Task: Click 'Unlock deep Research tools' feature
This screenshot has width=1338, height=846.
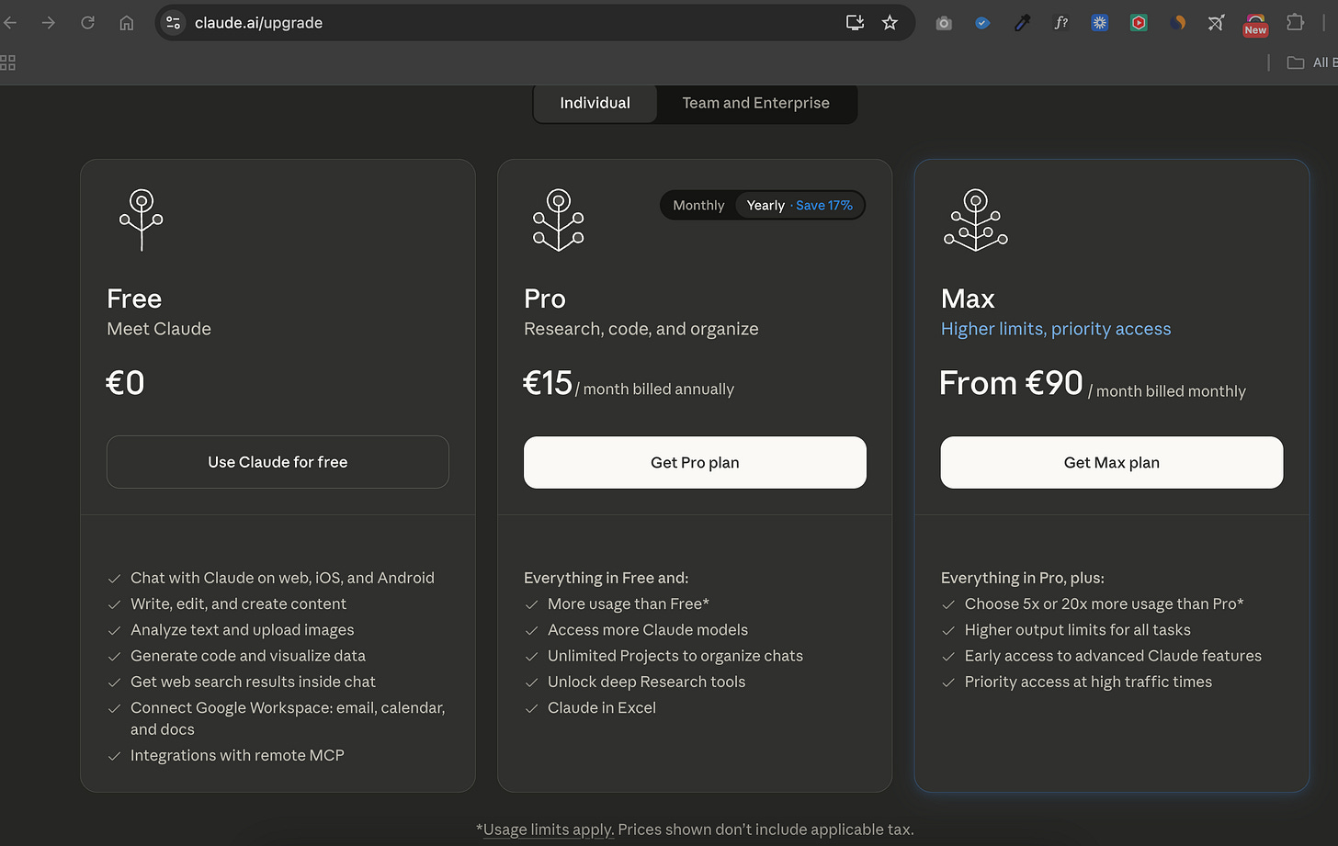Action: coord(646,682)
